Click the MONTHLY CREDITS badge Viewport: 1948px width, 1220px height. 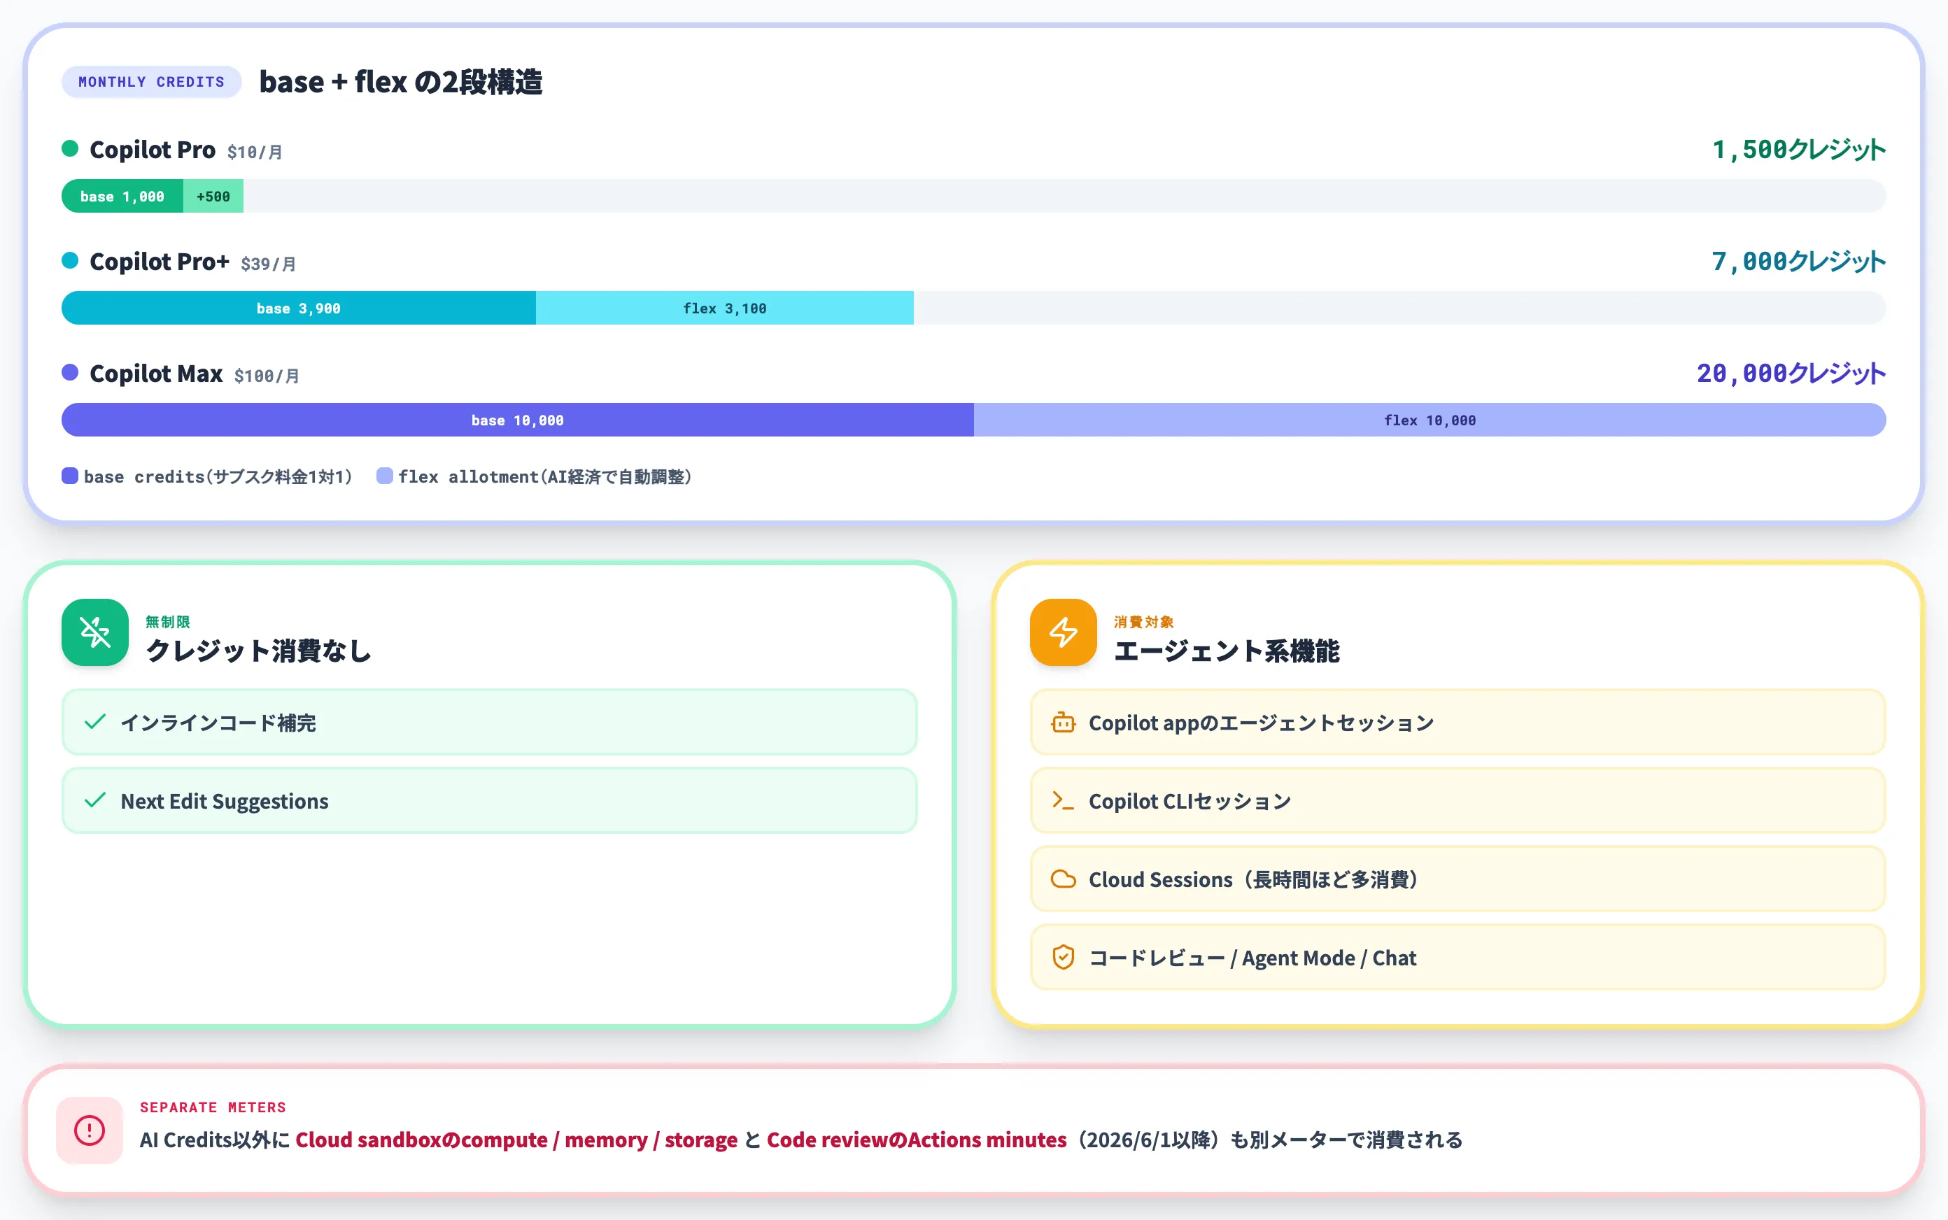[152, 81]
